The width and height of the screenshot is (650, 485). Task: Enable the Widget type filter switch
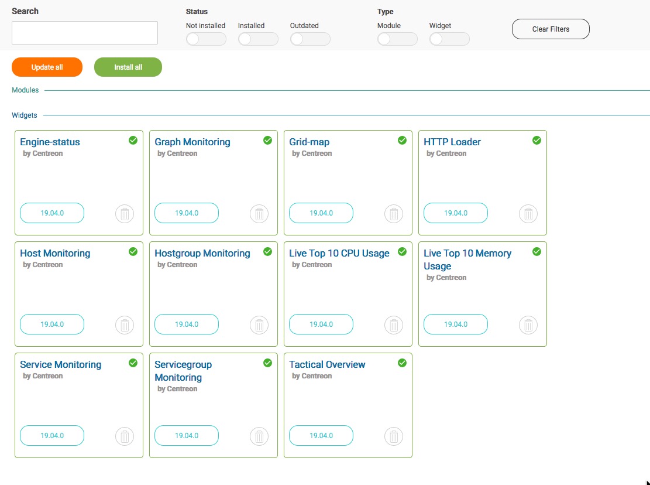click(x=449, y=39)
